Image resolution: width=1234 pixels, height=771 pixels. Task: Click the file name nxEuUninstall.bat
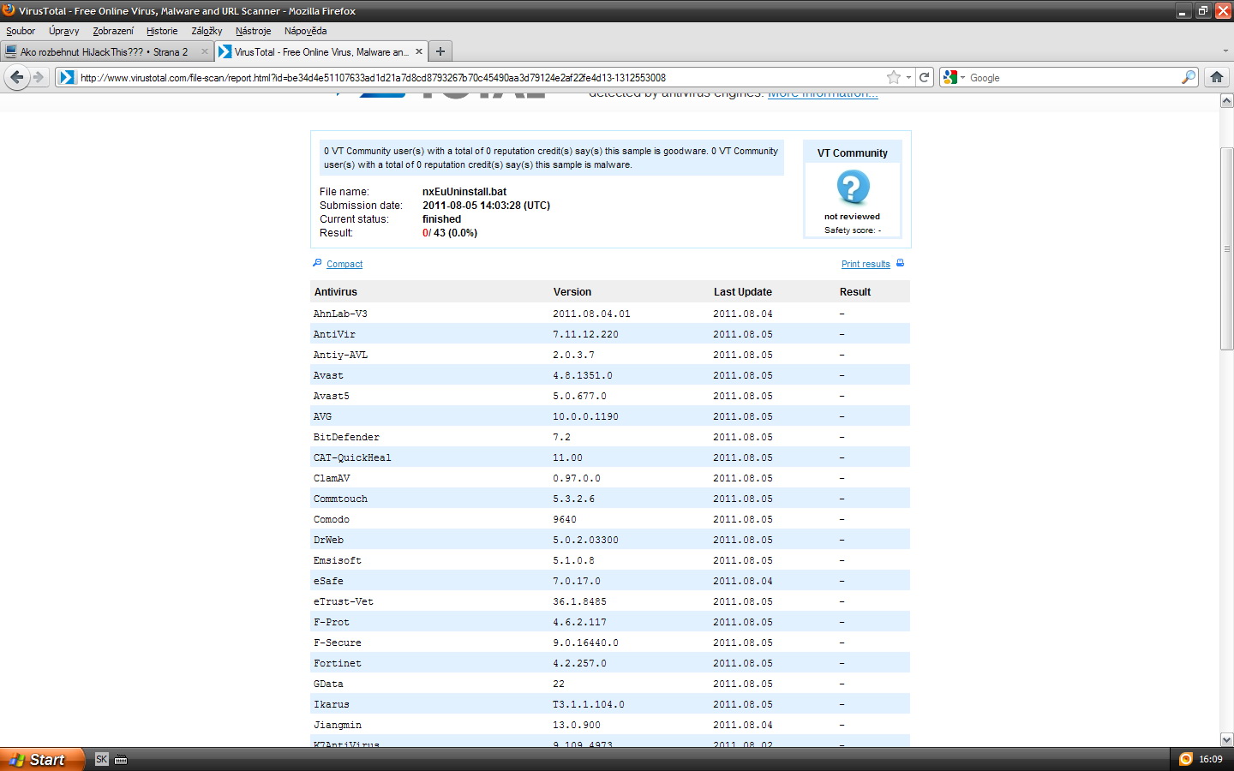464,192
